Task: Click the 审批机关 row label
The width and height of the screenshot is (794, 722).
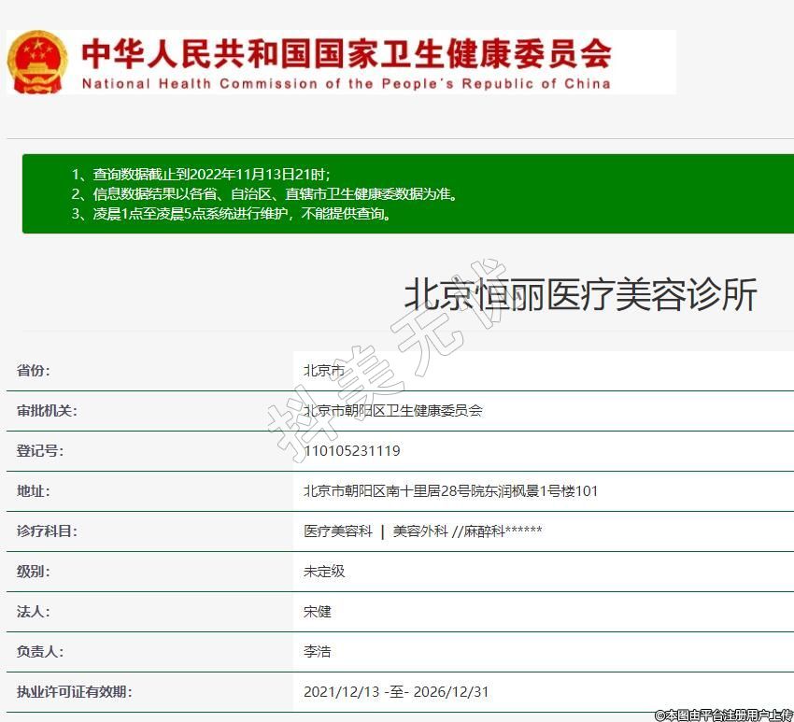Action: click(47, 411)
